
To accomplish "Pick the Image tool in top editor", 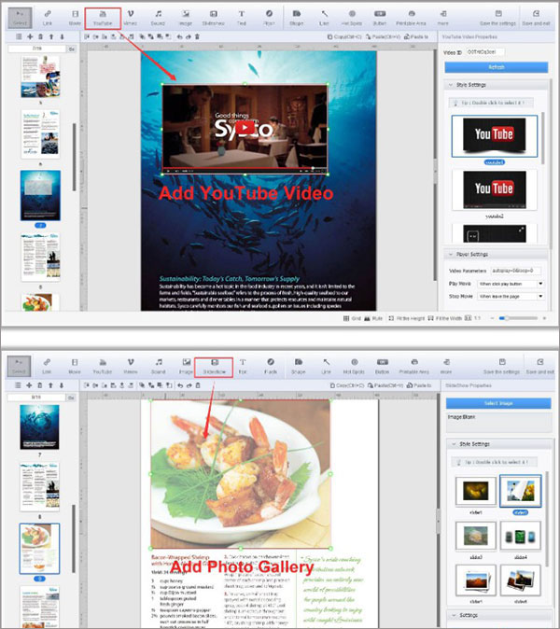I will pyautogui.click(x=186, y=18).
